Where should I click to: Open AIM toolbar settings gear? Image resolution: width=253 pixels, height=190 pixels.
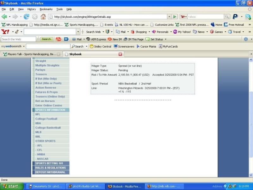tap(246, 39)
